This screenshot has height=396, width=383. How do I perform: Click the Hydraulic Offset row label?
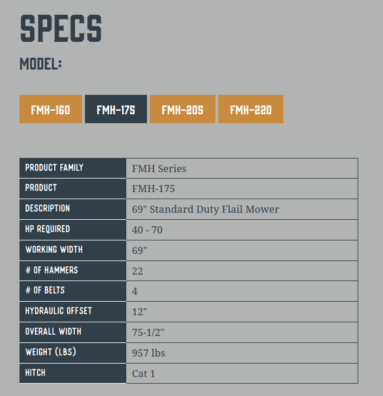[58, 311]
